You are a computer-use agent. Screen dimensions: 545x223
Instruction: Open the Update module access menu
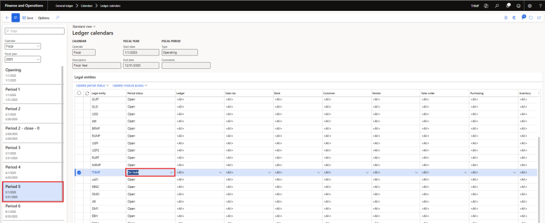point(130,85)
